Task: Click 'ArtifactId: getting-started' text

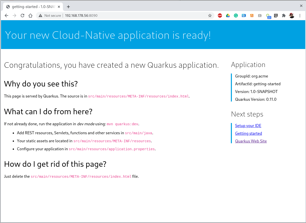Action: 258,84
